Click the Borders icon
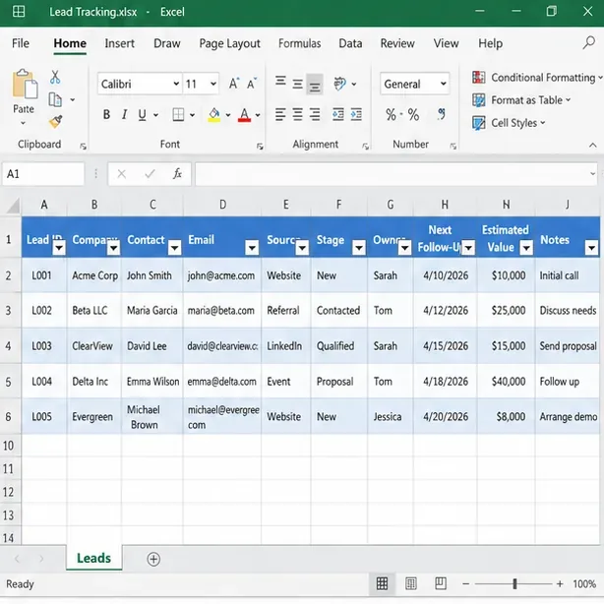The height and width of the screenshot is (604, 604). tap(178, 114)
